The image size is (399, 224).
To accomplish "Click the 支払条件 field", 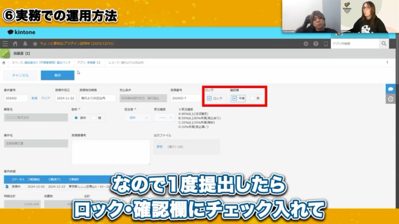I will pos(143,98).
